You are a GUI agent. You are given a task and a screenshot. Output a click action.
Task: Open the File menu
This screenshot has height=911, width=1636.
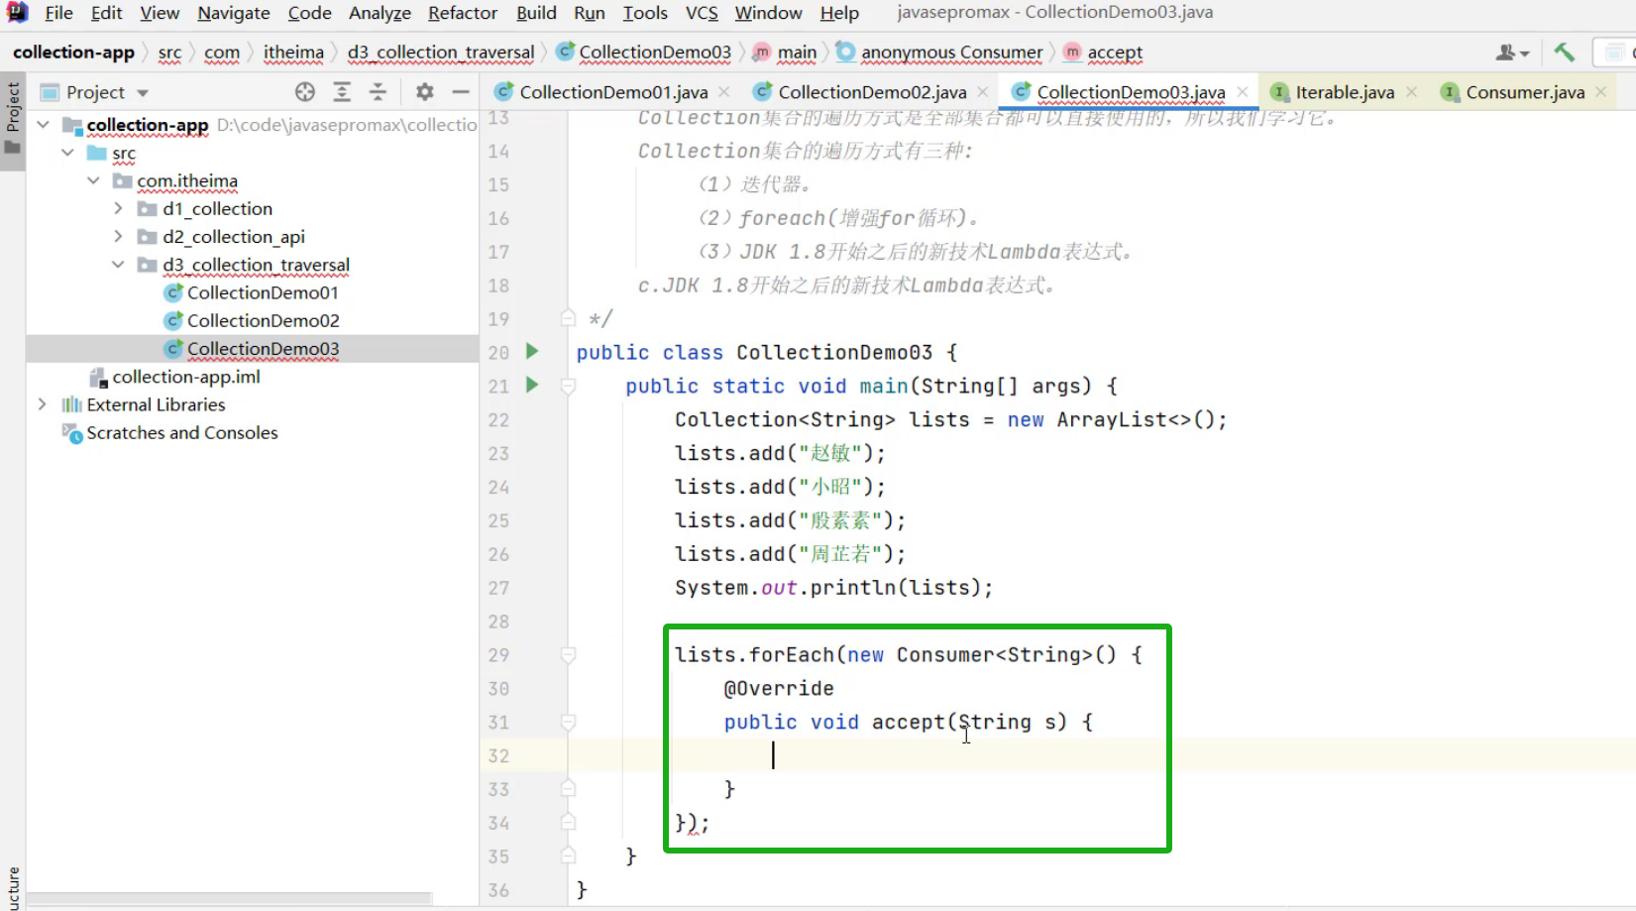(x=58, y=13)
